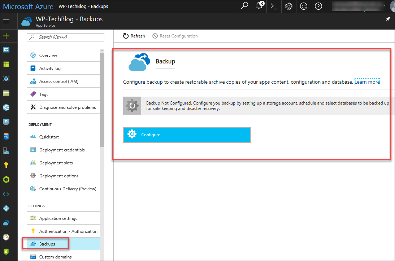
Task: Open Authentication / Authorization
Action: click(x=63, y=231)
